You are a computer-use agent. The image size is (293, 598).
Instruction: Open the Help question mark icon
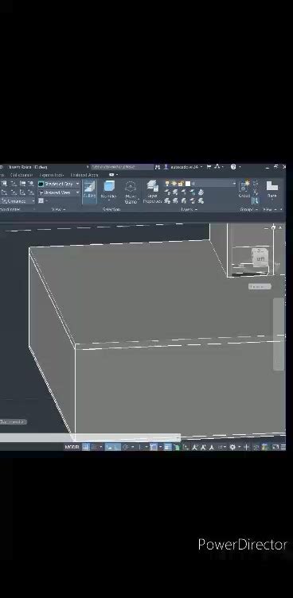click(233, 167)
